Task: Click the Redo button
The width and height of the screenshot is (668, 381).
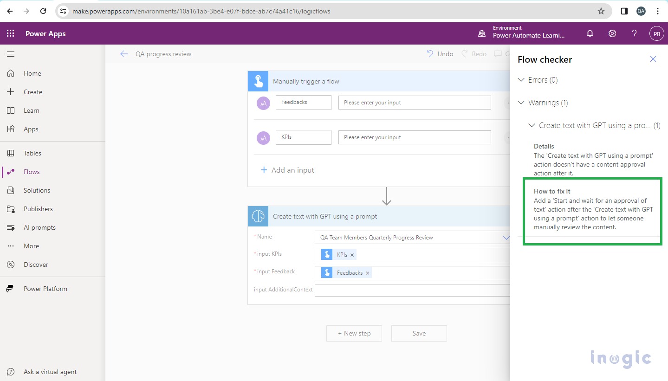Action: point(474,54)
